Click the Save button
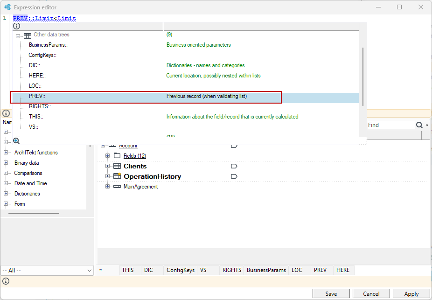This screenshot has width=432, height=300. coord(331,294)
